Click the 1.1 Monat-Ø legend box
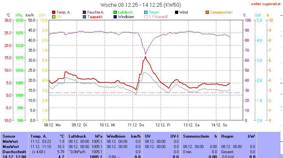The image size is (283, 158). click(146, 16)
